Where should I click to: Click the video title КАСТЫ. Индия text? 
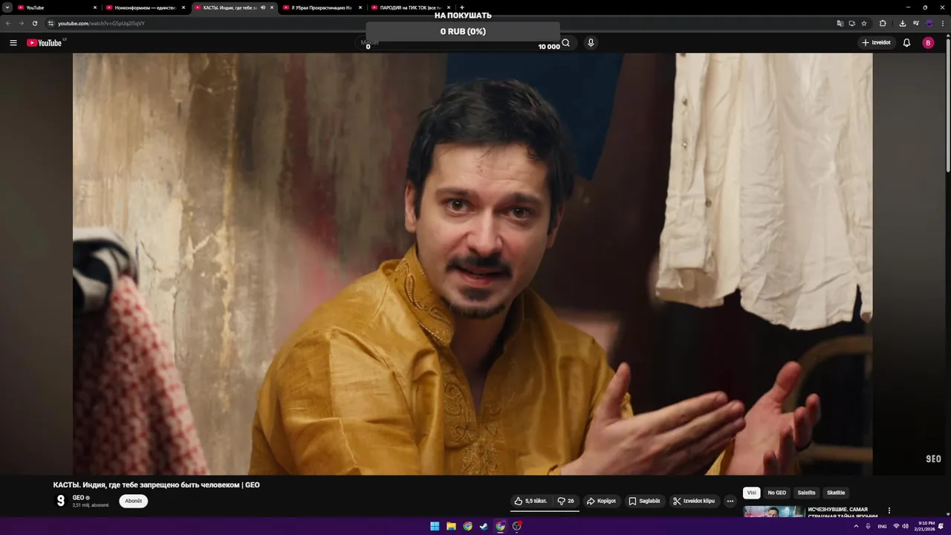(156, 485)
